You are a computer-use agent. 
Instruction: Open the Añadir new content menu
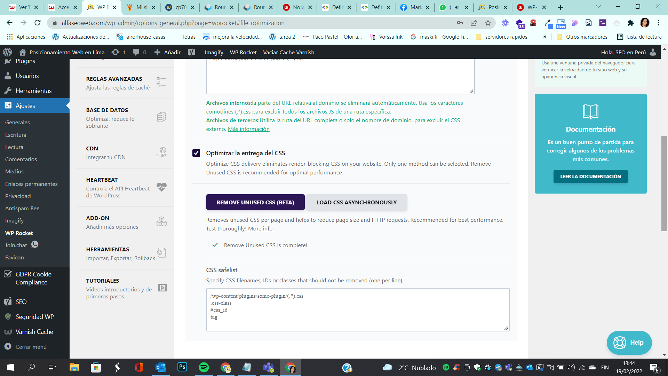click(x=167, y=52)
